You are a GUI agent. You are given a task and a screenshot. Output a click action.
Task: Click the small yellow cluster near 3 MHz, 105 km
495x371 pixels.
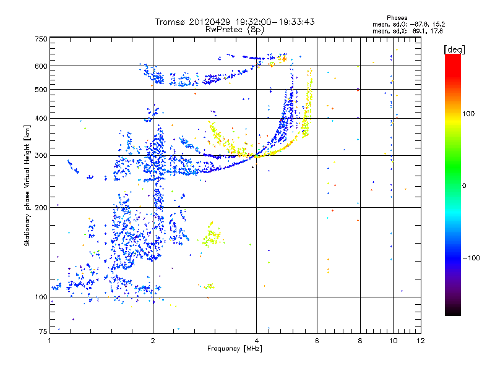[x=209, y=286]
